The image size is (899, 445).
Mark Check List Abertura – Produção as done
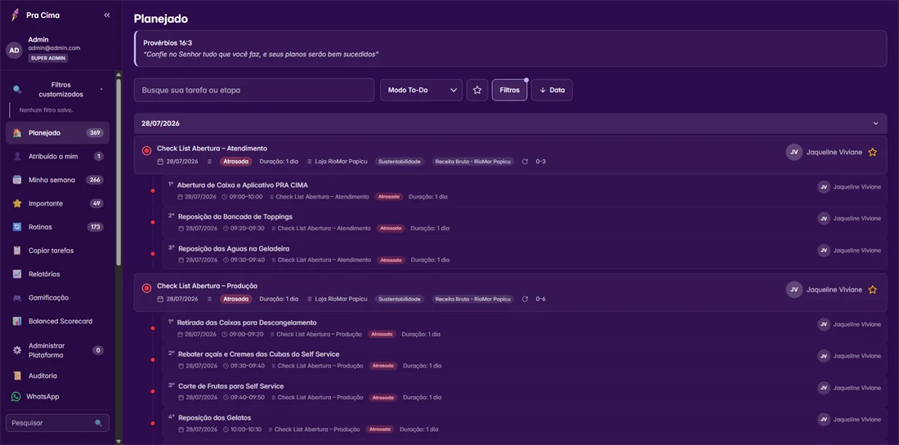pyautogui.click(x=146, y=288)
